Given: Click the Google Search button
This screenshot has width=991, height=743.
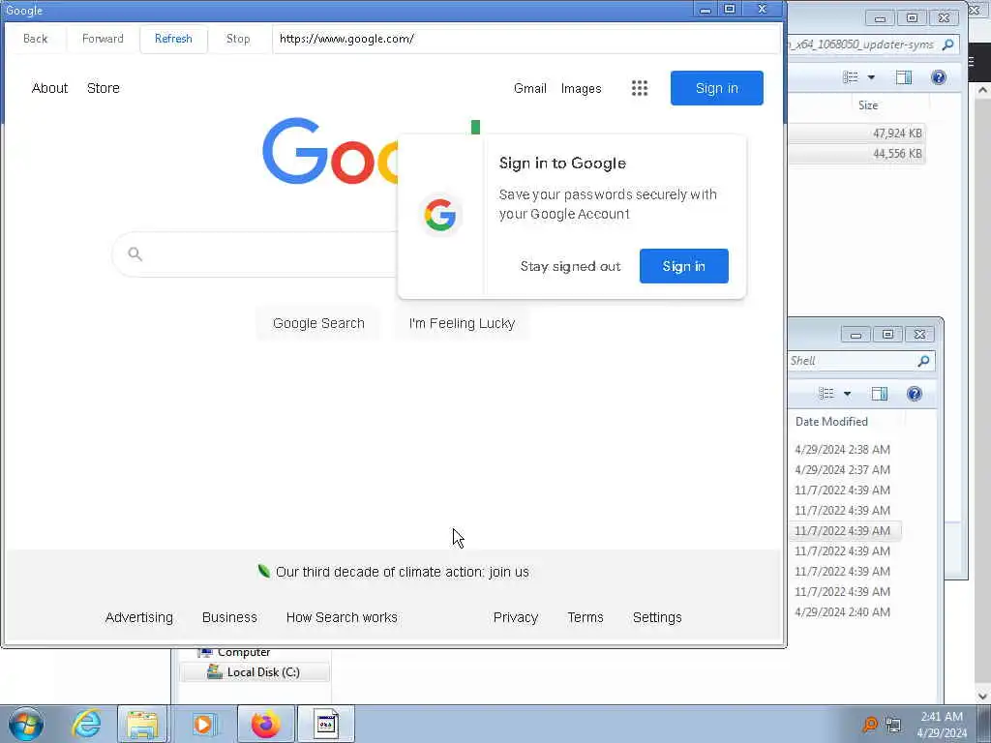Looking at the screenshot, I should coord(318,323).
